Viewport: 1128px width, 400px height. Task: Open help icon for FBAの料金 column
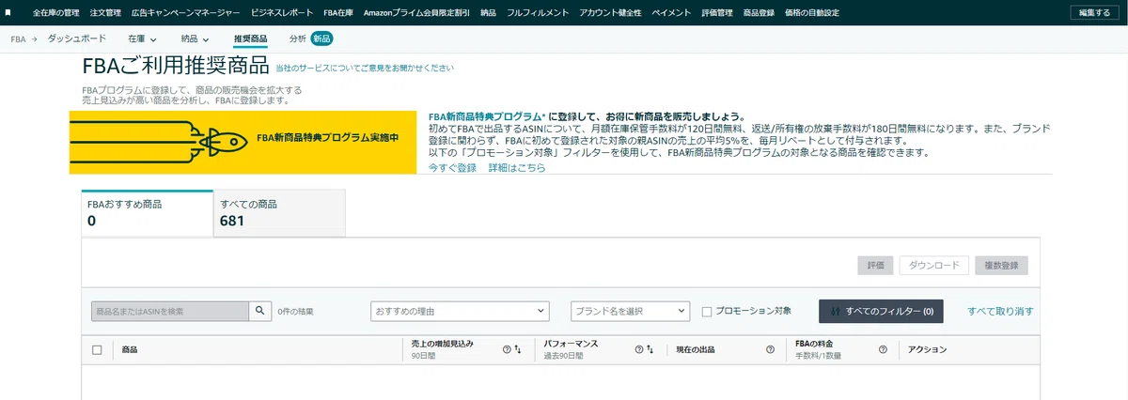click(883, 349)
